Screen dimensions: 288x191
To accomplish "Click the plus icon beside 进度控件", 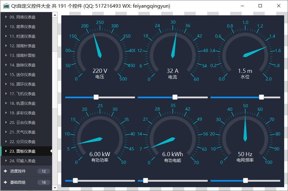I will coord(5,171).
